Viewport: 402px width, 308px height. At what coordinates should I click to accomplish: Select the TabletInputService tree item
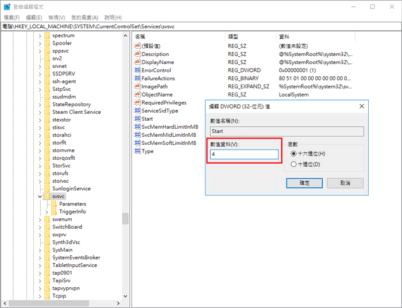coord(75,265)
